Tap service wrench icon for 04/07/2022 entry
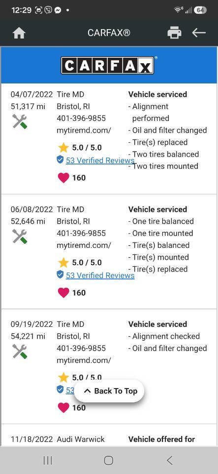This screenshot has height=474, width=218. 20,121
